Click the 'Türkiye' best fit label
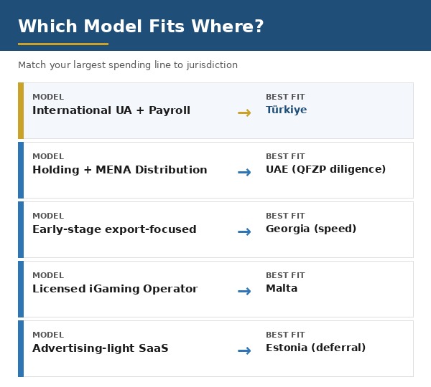Viewport: 431px width, 387px height. point(286,110)
